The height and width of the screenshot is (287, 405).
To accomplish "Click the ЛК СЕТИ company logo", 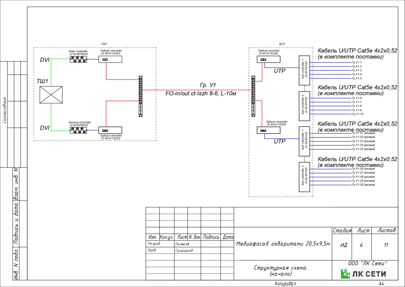I will click(x=365, y=274).
